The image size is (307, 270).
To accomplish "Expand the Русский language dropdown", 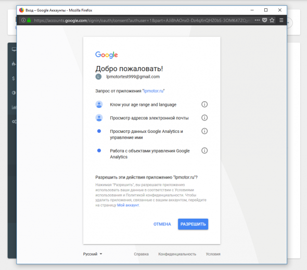I will (93, 254).
